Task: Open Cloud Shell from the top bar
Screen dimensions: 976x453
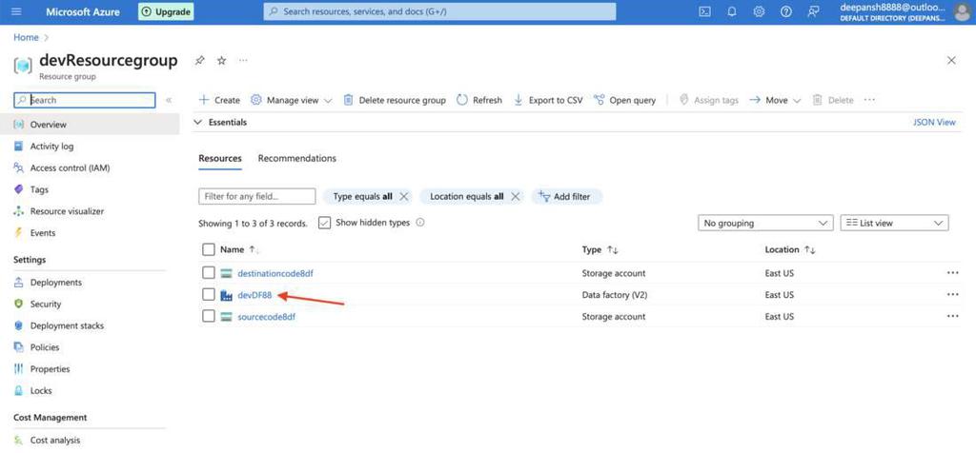Action: click(x=704, y=11)
